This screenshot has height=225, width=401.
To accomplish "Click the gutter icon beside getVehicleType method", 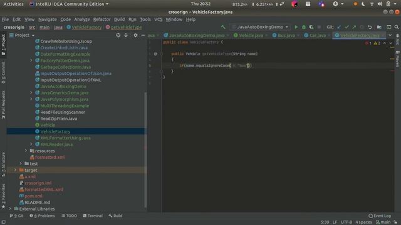I will [x=155, y=54].
